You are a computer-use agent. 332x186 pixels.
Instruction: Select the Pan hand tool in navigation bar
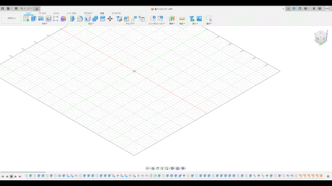[x=158, y=168]
